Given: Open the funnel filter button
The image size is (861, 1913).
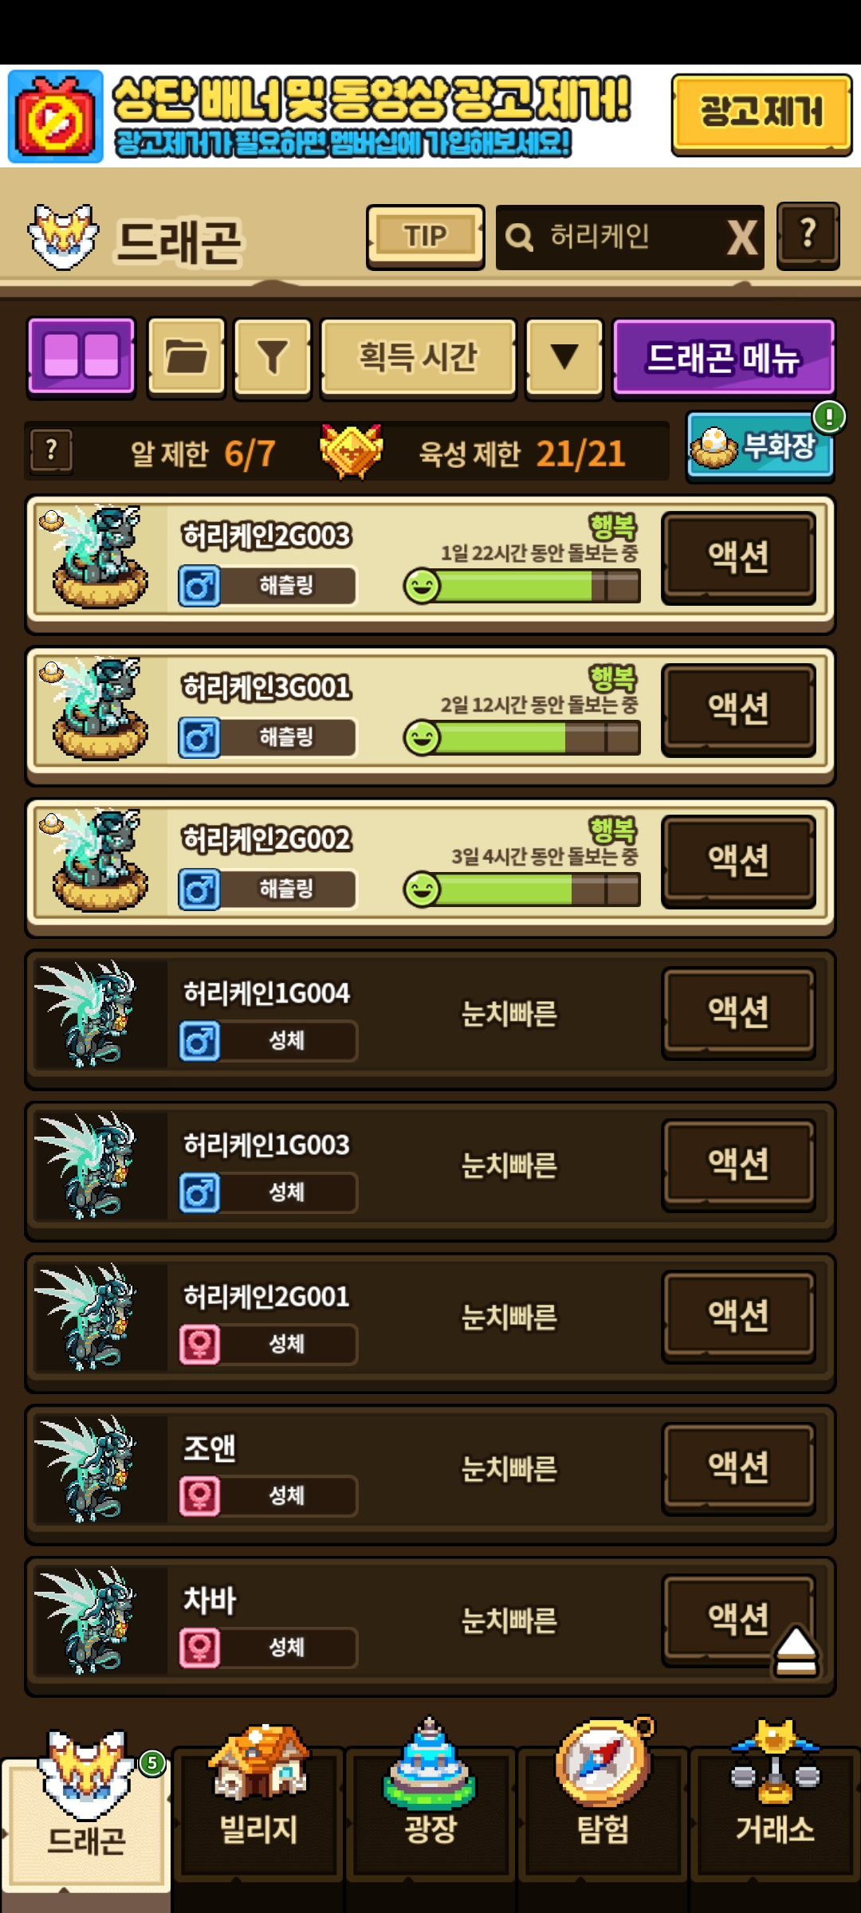Looking at the screenshot, I should pyautogui.click(x=272, y=355).
